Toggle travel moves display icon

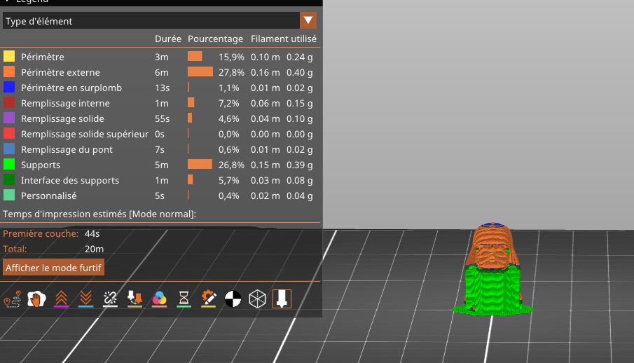point(12,299)
